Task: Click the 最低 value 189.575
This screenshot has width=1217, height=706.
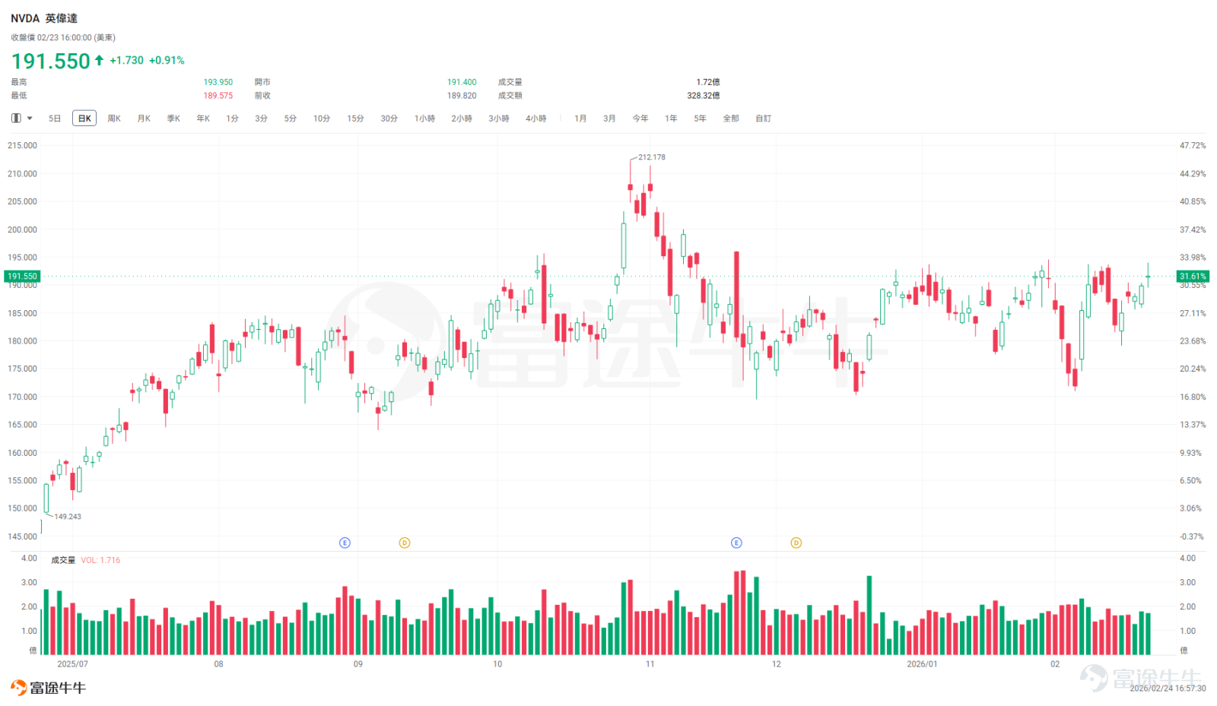Action: tap(218, 96)
